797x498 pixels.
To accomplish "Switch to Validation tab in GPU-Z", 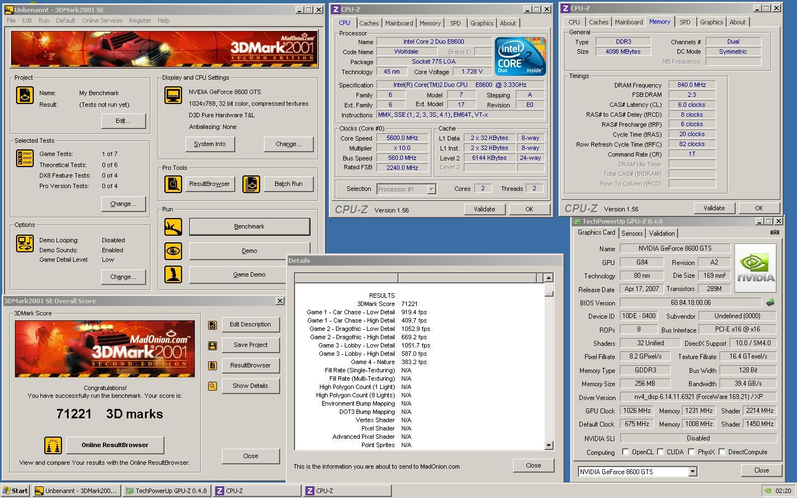I will (662, 234).
